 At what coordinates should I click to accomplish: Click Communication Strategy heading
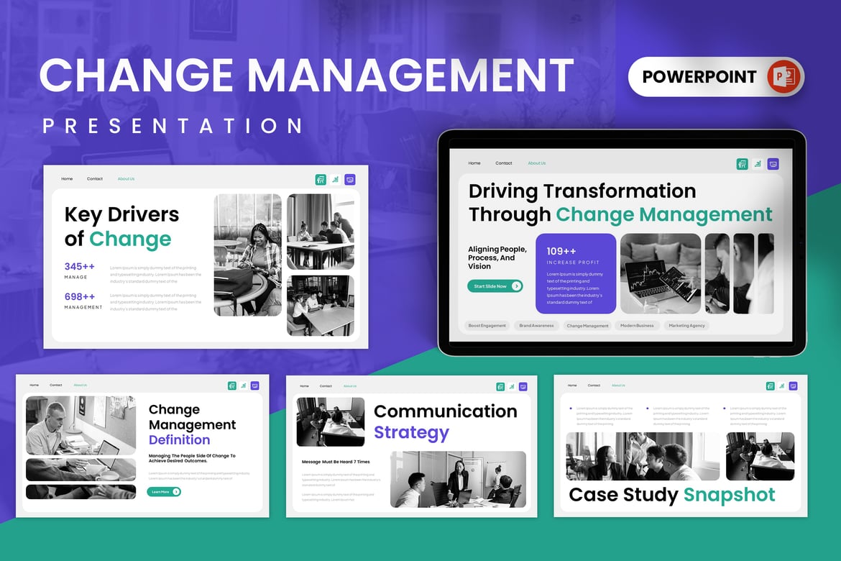pyautogui.click(x=445, y=422)
